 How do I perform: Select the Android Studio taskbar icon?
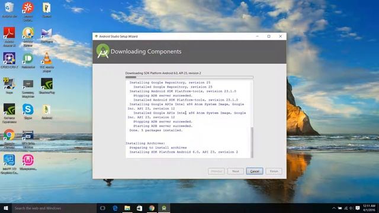click(164, 208)
